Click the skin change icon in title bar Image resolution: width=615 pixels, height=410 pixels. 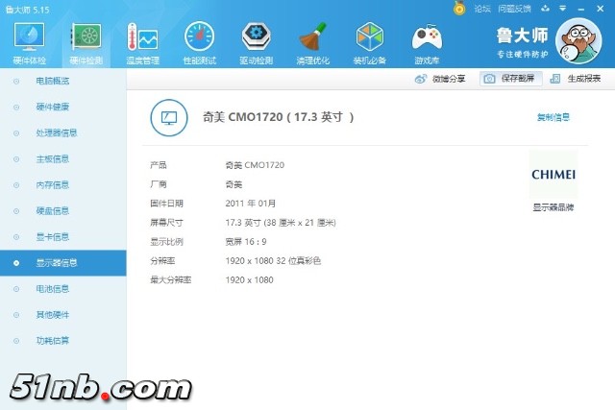[x=545, y=9]
